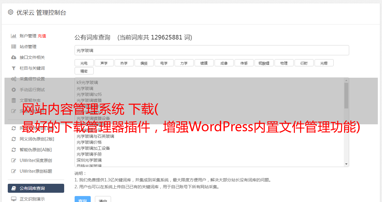382x202 pixels.
Task: Click the 清空 clear button
Action: (x=103, y=200)
